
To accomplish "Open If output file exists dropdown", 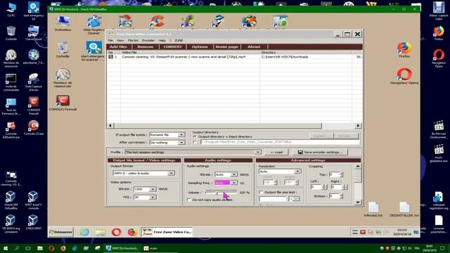I will click(x=181, y=134).
